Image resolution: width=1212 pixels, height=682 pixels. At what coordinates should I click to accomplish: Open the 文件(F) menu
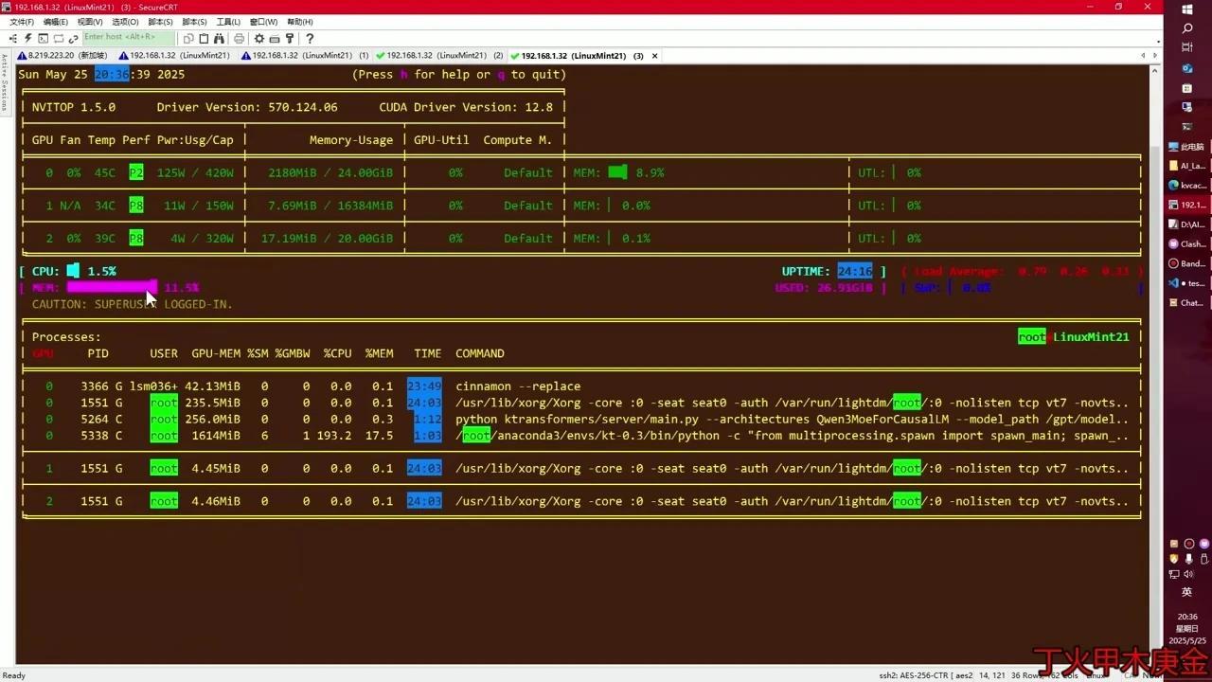[22, 22]
